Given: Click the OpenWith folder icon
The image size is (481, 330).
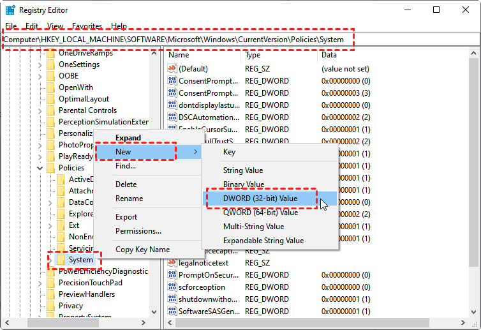Looking at the screenshot, I should [50, 87].
